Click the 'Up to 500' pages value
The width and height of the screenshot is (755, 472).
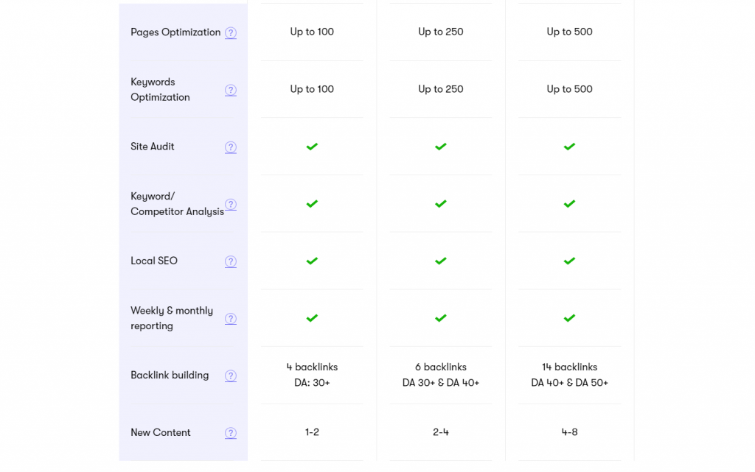coord(569,32)
